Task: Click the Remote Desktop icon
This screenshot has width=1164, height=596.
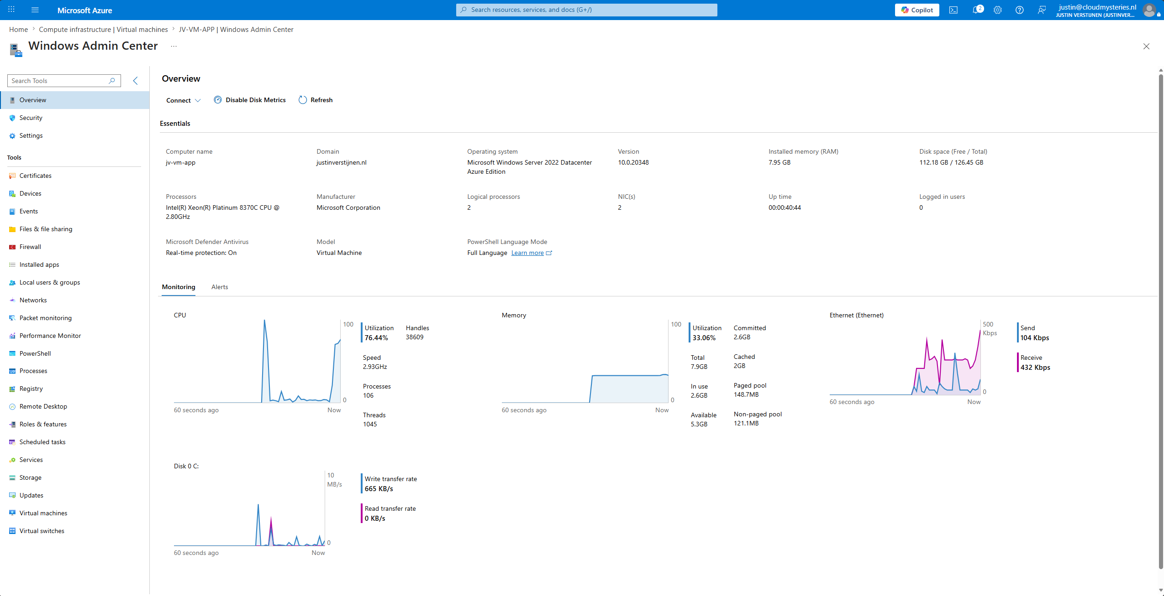Action: click(x=12, y=407)
